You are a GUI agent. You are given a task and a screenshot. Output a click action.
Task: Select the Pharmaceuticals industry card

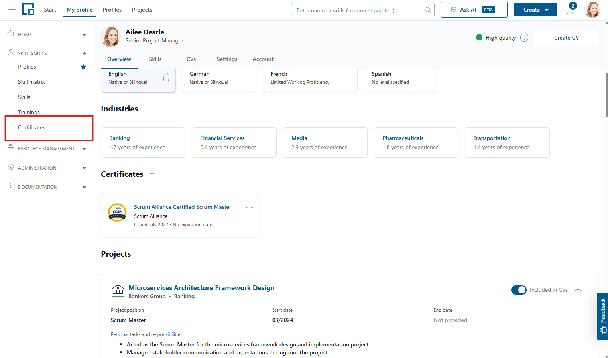click(x=416, y=142)
